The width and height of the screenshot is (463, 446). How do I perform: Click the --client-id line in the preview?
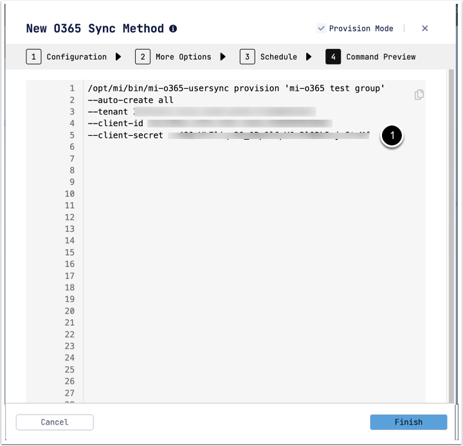[116, 124]
